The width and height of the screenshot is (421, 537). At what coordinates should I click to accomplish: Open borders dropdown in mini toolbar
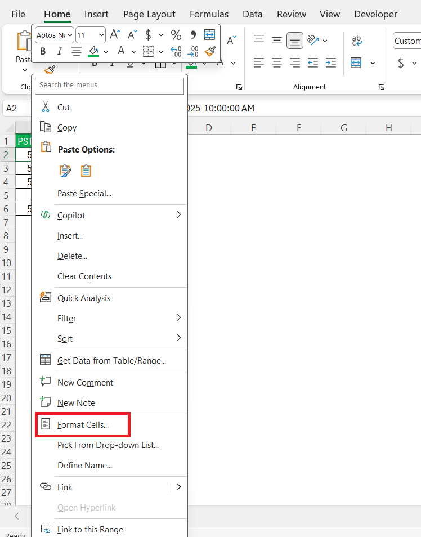coord(161,52)
